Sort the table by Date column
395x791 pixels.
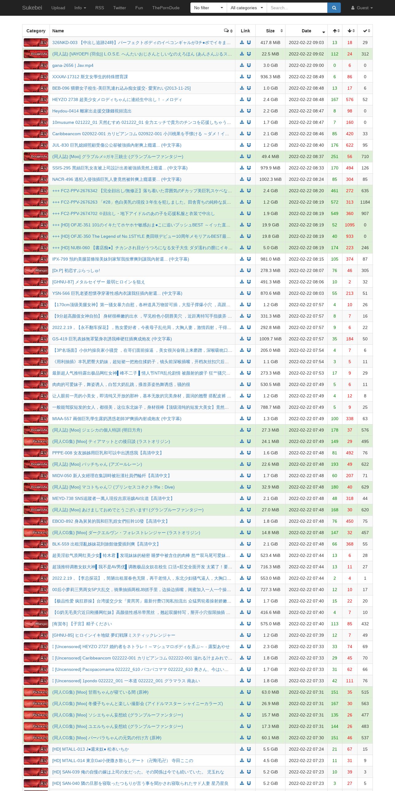306,31
